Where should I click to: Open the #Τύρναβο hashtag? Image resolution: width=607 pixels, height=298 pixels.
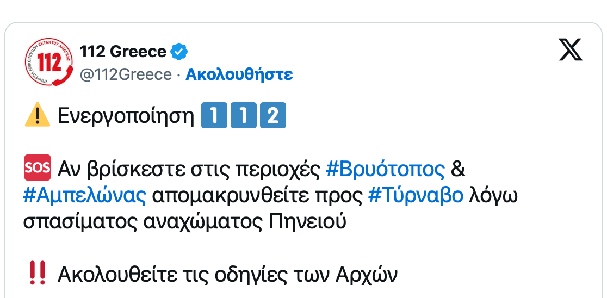(416, 196)
